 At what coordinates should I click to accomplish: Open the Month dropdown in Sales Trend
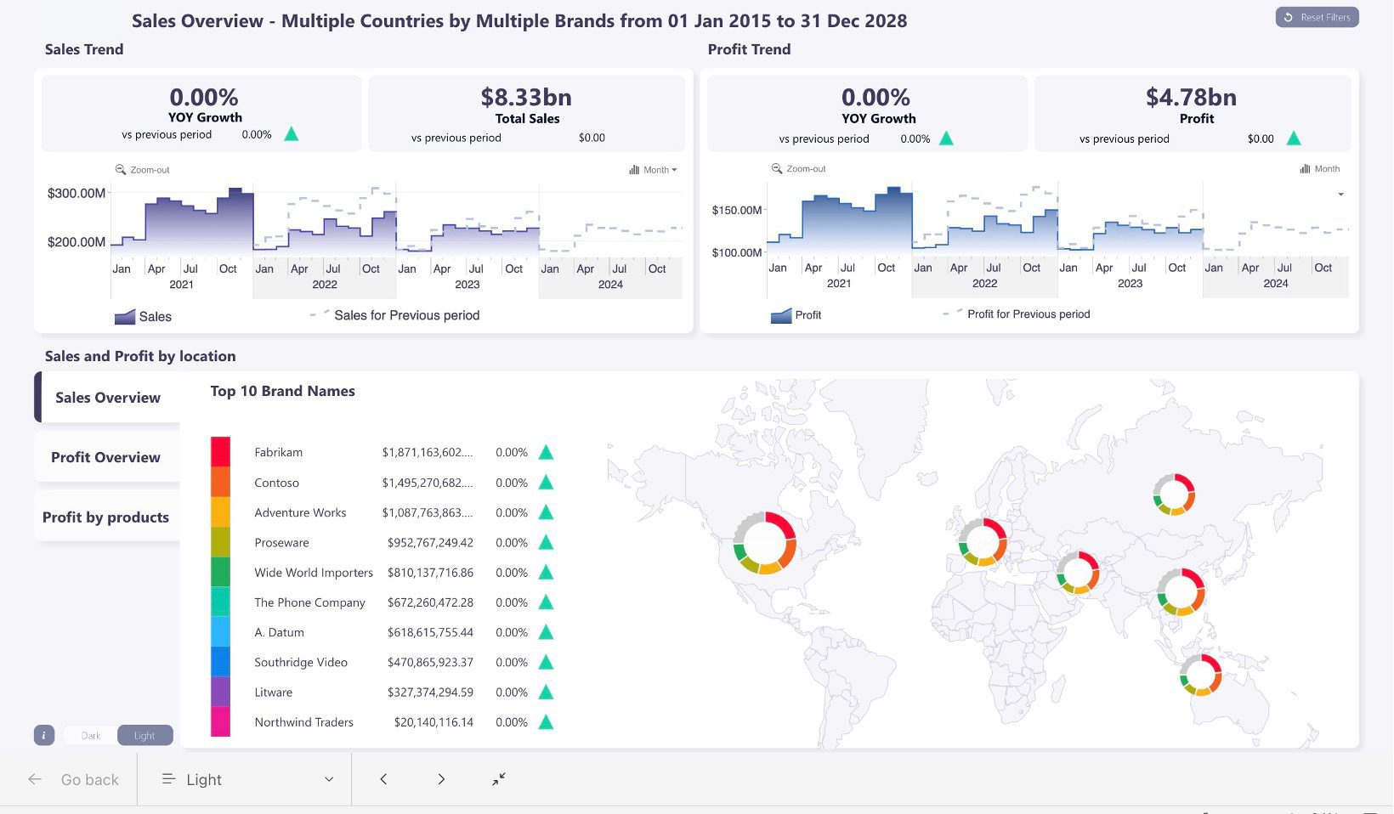pyautogui.click(x=653, y=170)
